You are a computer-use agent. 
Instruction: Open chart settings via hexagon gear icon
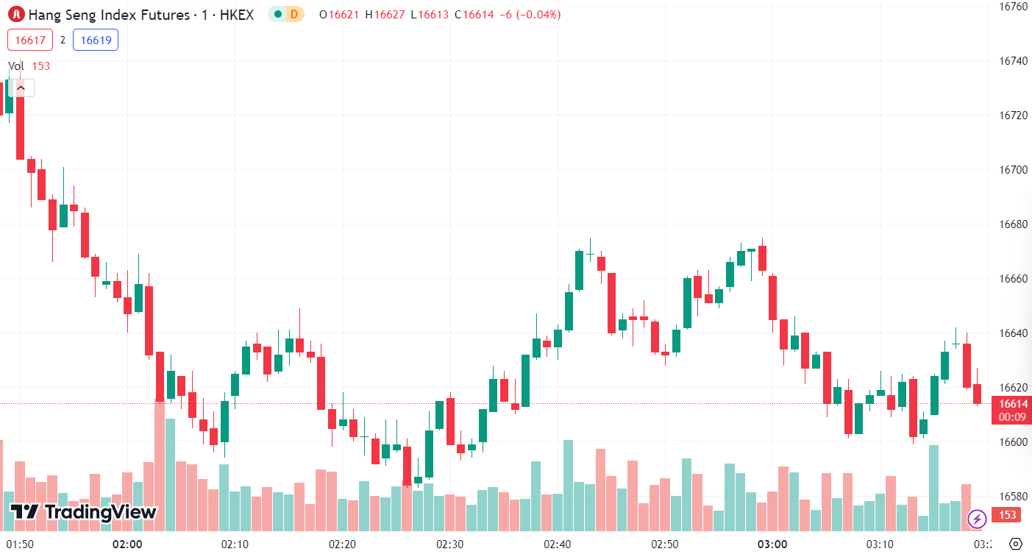[1016, 544]
